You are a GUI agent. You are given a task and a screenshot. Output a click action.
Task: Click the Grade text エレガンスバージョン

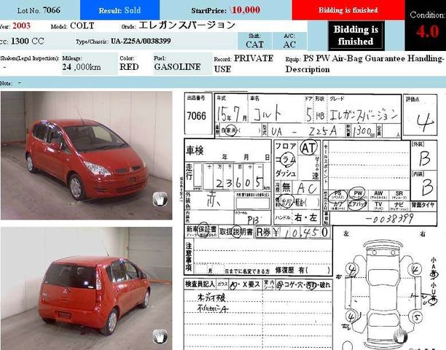pyautogui.click(x=187, y=26)
